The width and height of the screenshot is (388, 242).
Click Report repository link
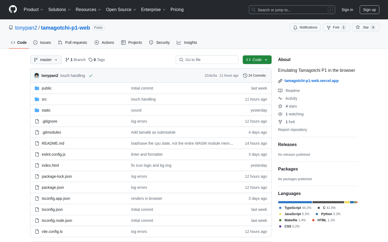[292, 130]
